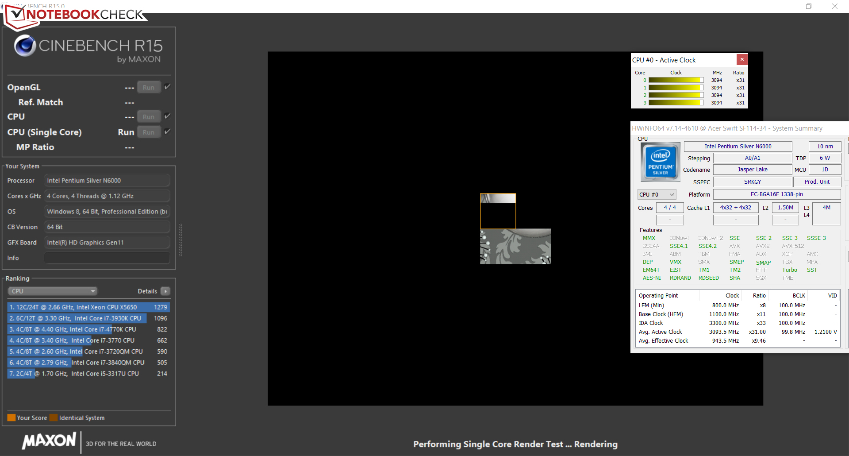
Task: Select ranking entry Intel Core i7-3720QM
Action: coord(88,351)
